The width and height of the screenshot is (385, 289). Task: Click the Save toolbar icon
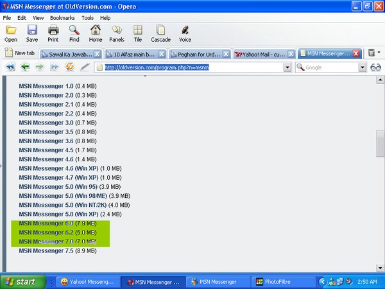tap(31, 33)
